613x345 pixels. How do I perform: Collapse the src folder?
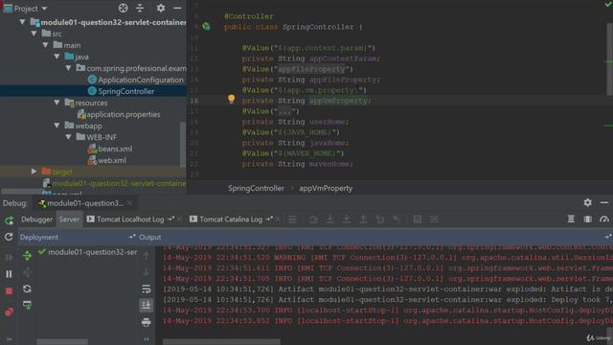pyautogui.click(x=34, y=34)
